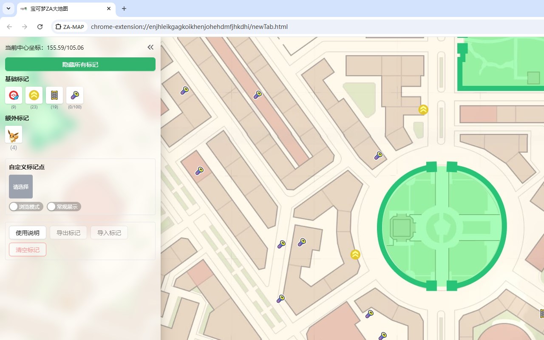This screenshot has height=340, width=544.
Task: Select the 宝可梦ZA大地图 browser tab
Action: [x=66, y=8]
